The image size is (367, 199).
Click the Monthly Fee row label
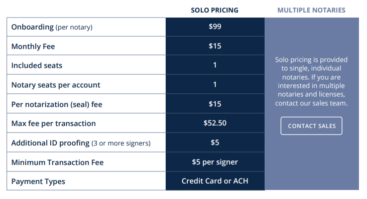pos(33,46)
